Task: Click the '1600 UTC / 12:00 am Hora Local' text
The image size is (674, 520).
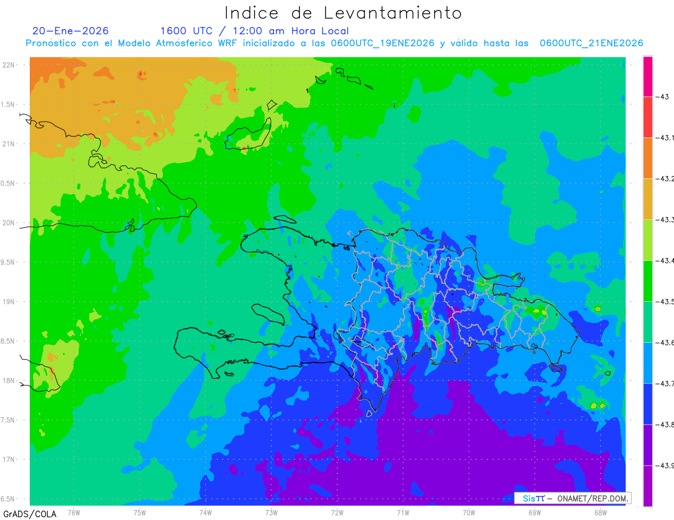Action: [x=254, y=31]
